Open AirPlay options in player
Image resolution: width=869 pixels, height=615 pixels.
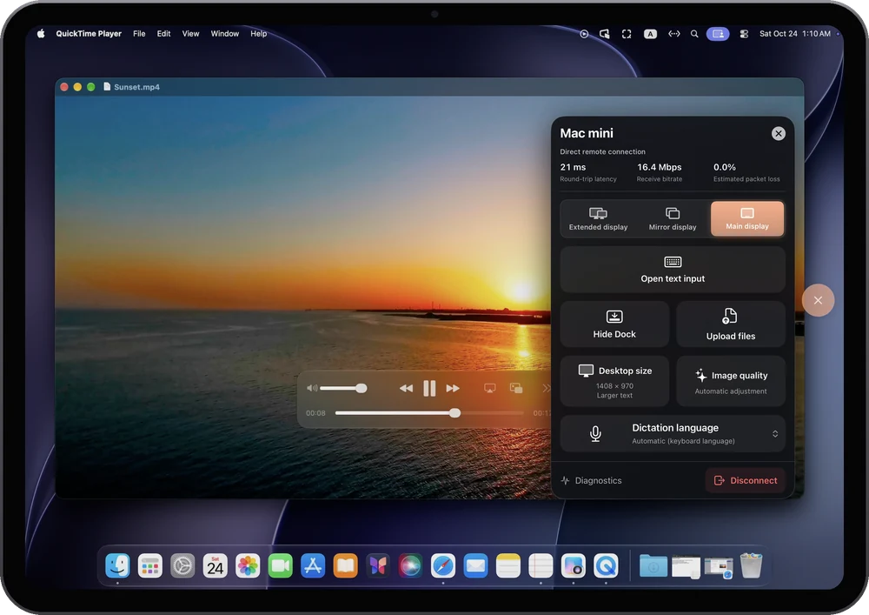tap(489, 388)
